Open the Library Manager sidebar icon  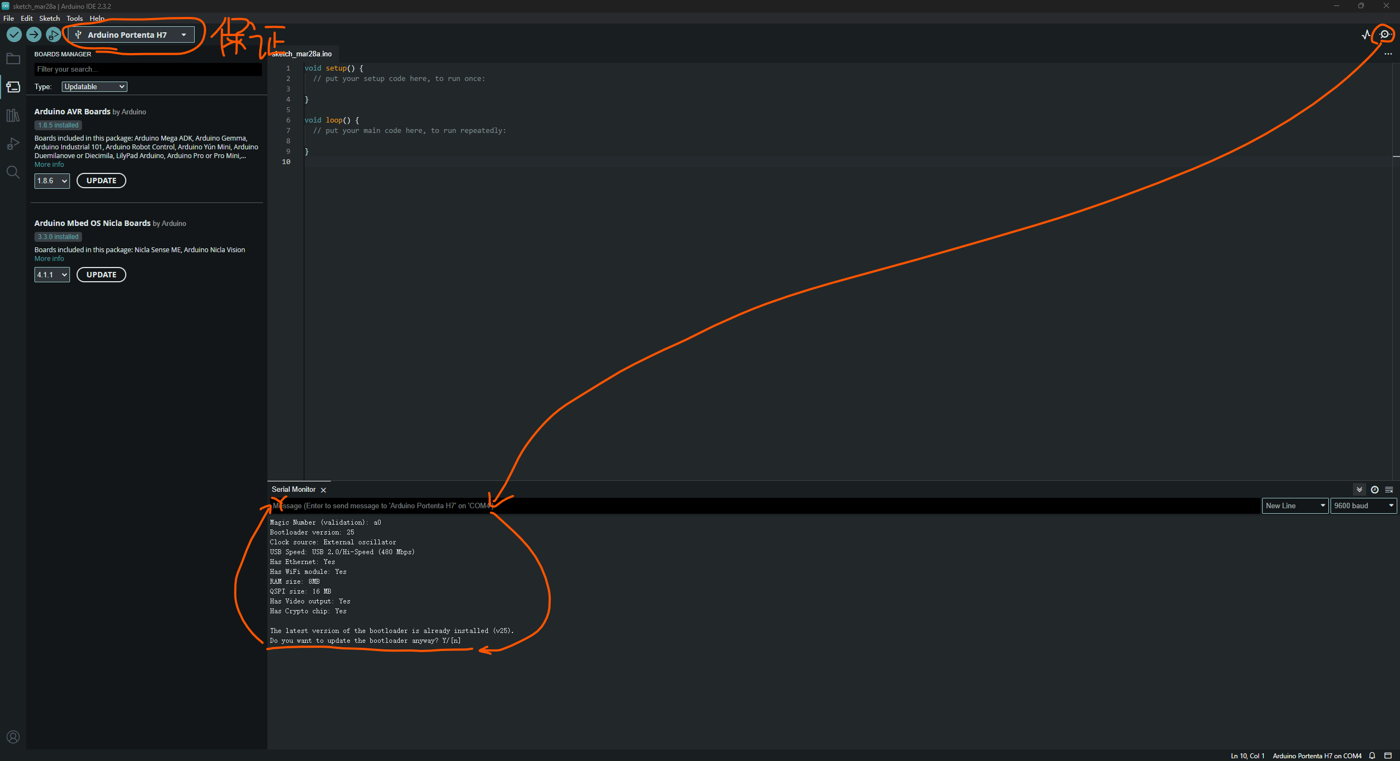[x=13, y=115]
